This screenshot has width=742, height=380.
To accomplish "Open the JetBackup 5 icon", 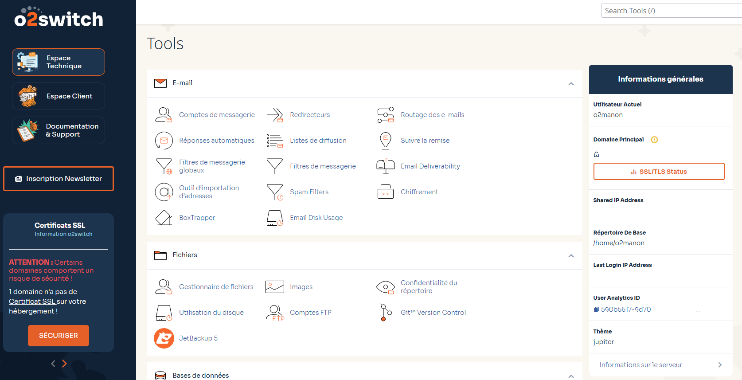I will [164, 338].
